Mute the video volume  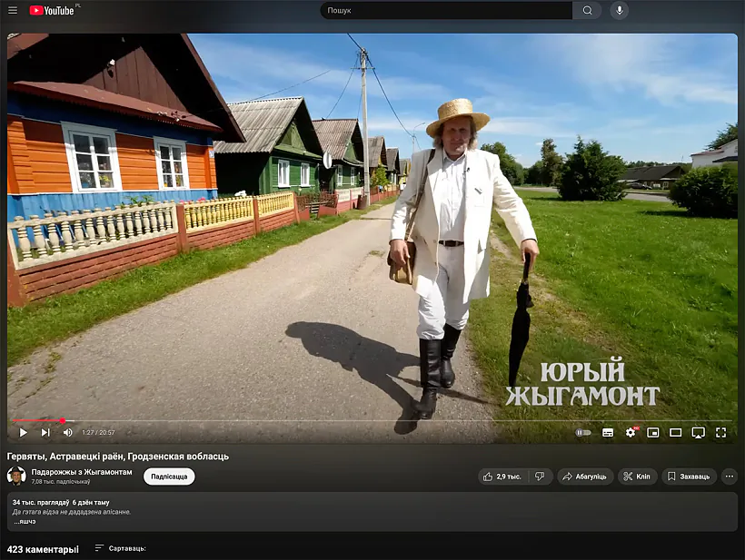(x=67, y=433)
